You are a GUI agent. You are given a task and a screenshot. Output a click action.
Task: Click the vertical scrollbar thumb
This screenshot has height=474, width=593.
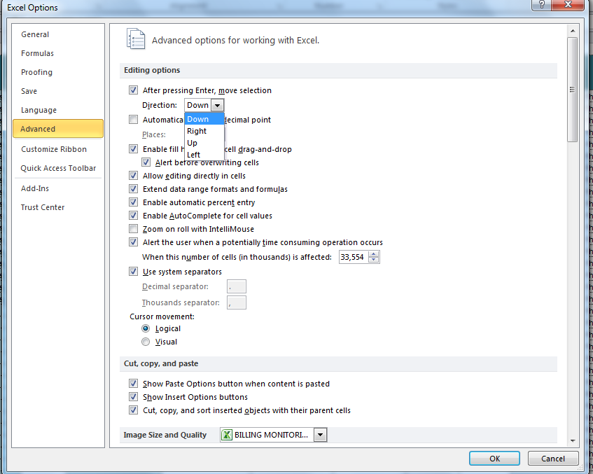click(x=572, y=90)
